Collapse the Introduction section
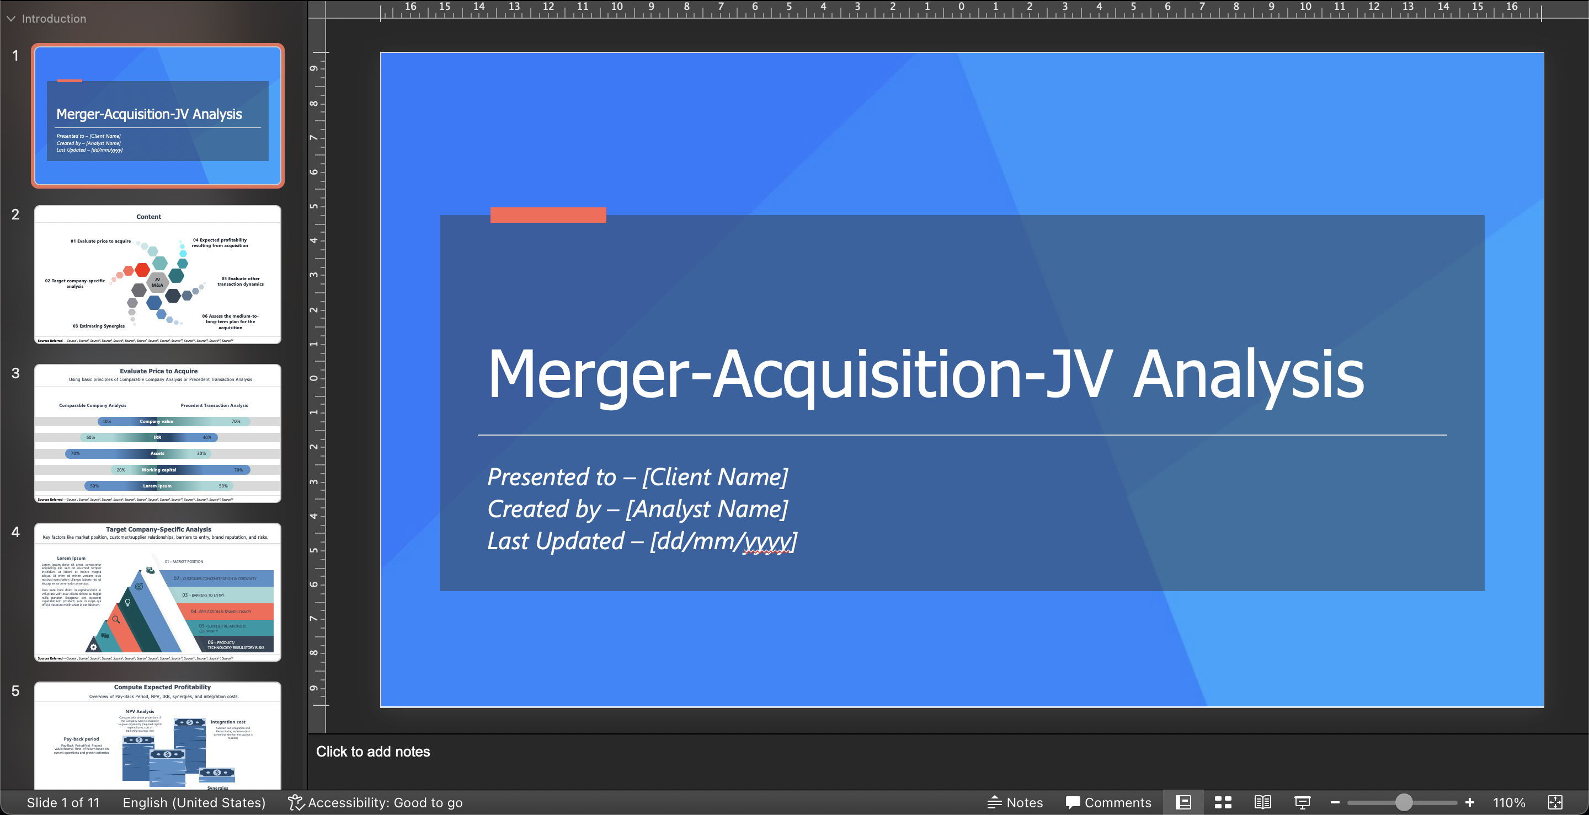 pos(11,19)
